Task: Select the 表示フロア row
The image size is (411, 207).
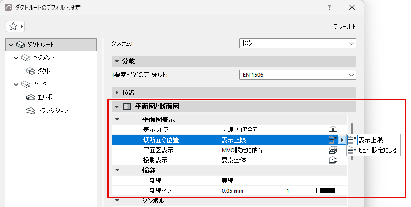Action: 229,130
